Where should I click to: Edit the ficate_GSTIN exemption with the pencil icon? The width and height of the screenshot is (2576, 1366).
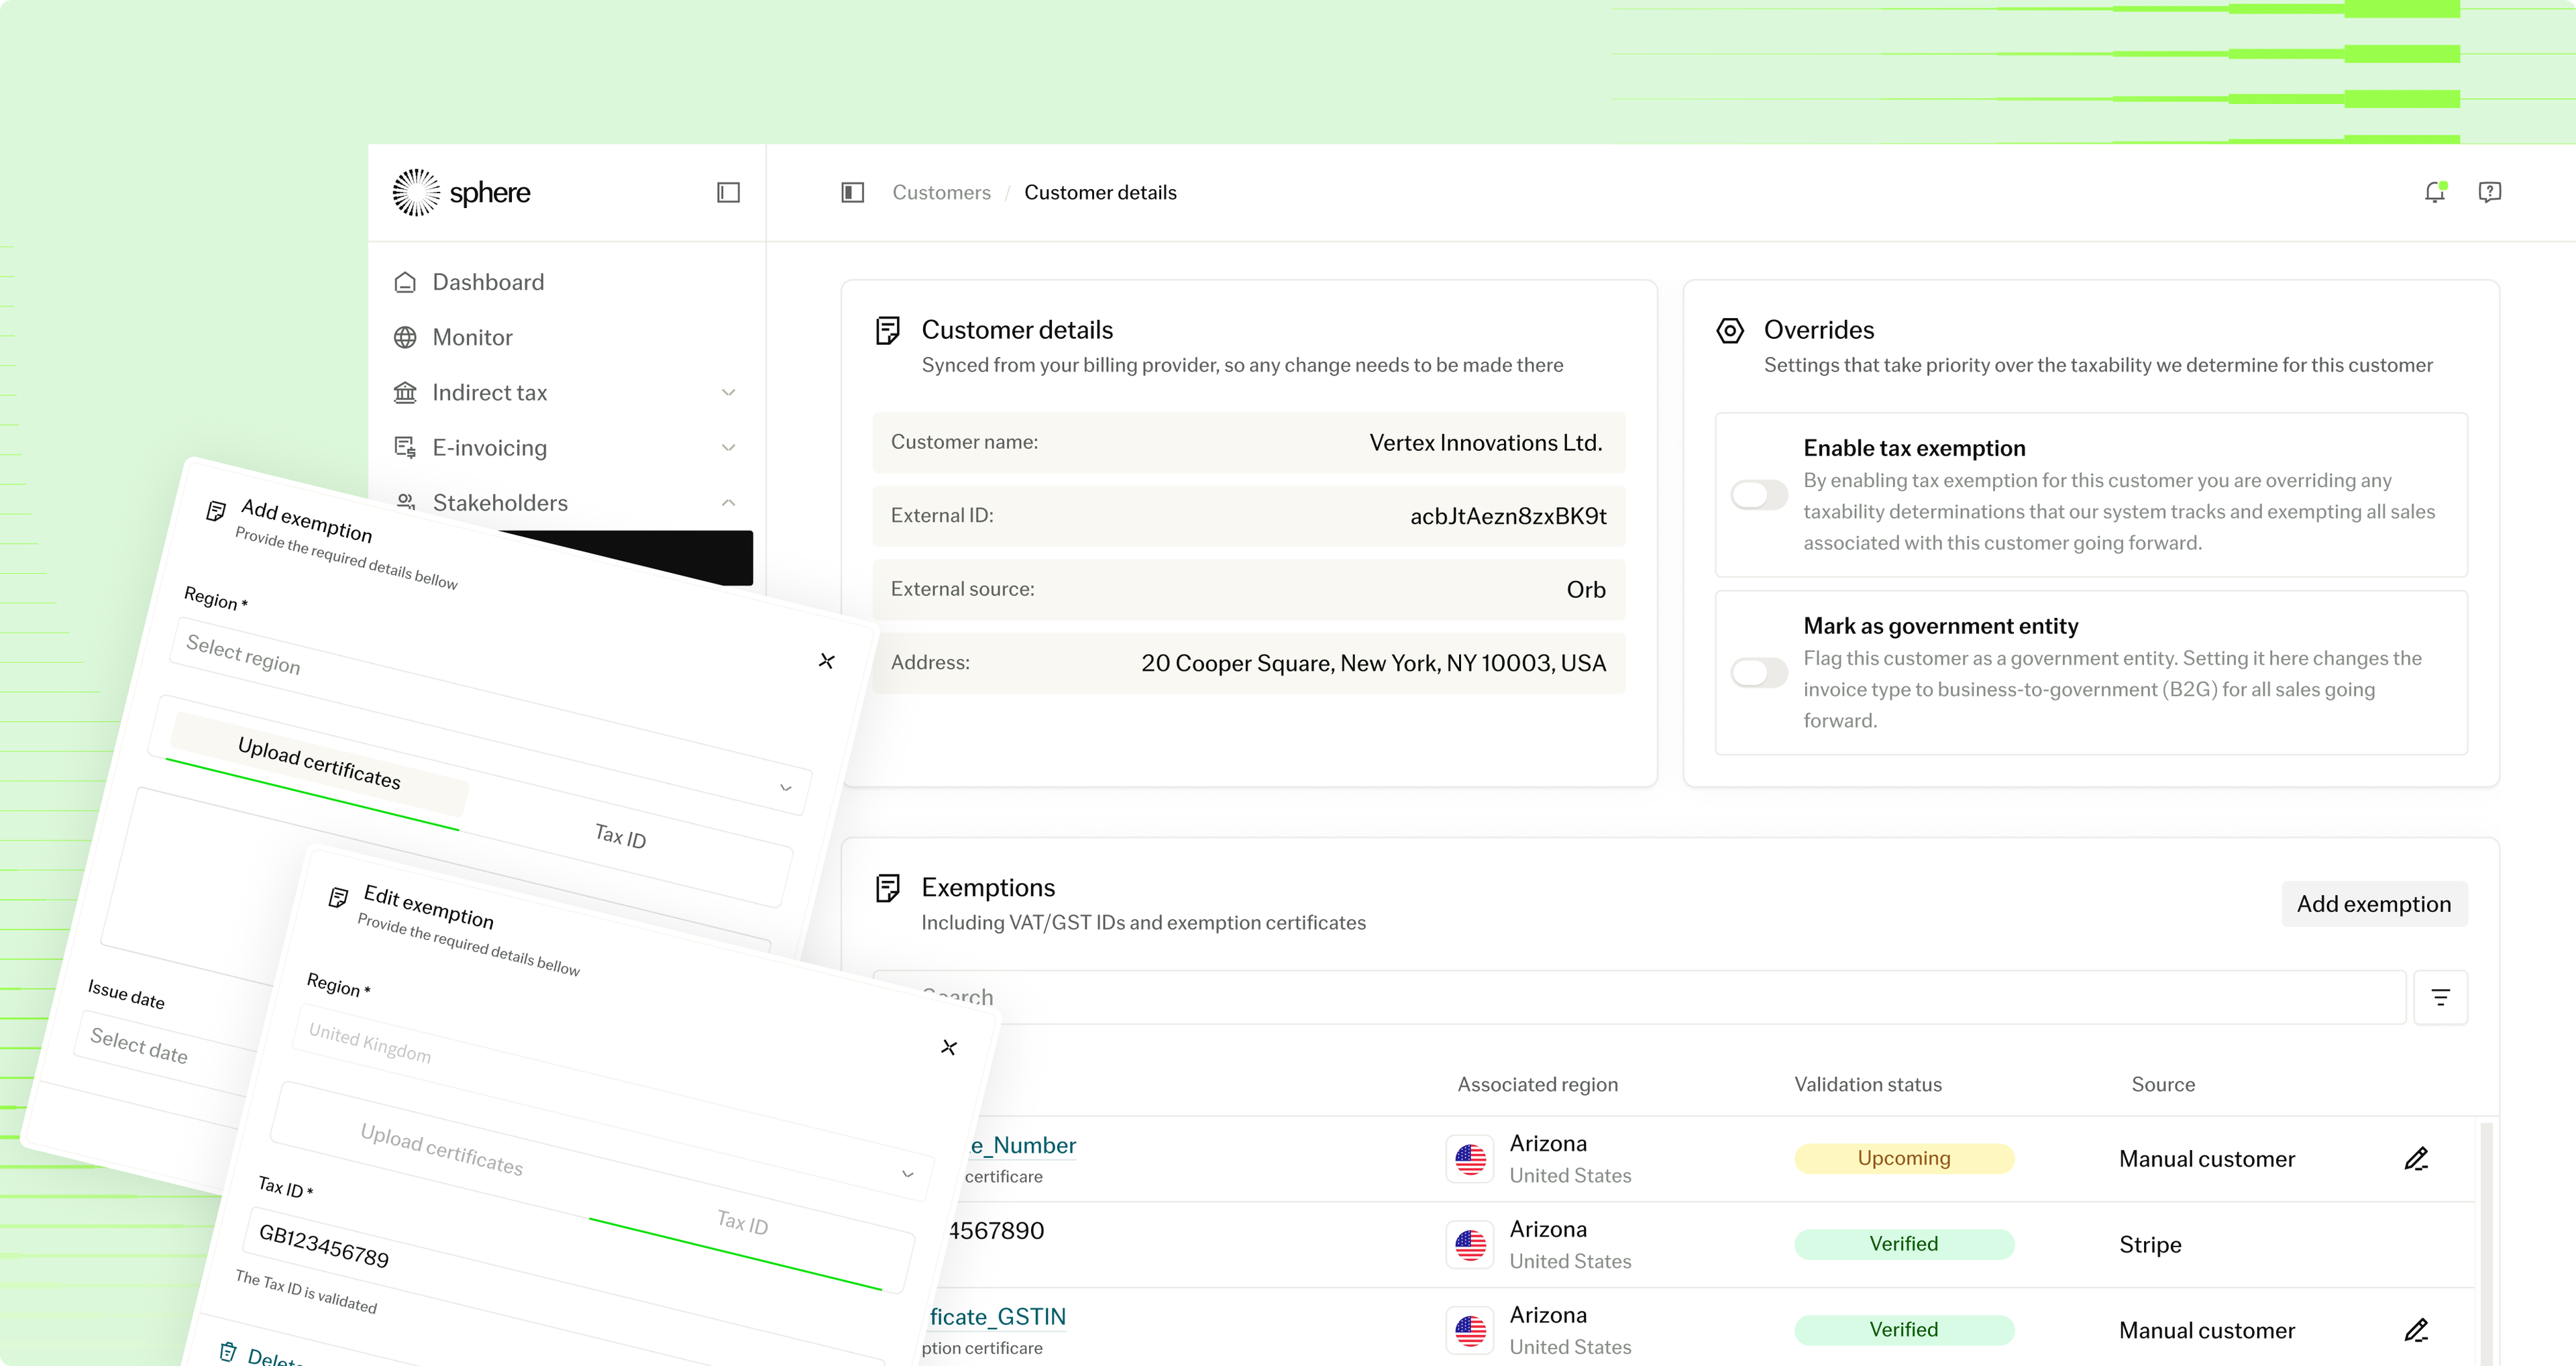[x=2416, y=1330]
